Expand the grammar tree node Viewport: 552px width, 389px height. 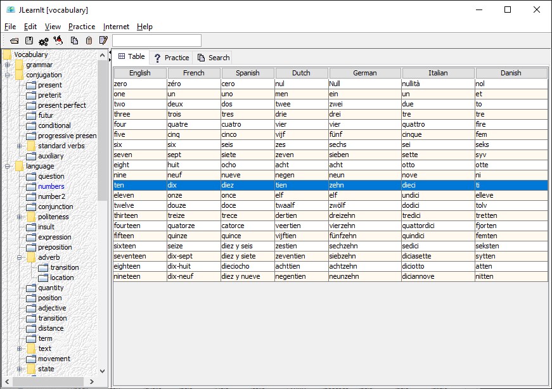(x=8, y=65)
